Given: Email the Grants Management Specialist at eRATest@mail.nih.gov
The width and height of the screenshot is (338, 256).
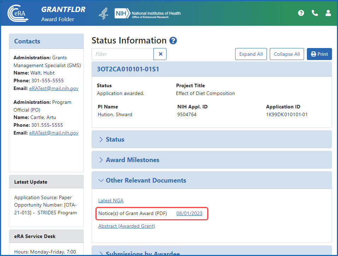Looking at the screenshot, I should tap(54, 88).
